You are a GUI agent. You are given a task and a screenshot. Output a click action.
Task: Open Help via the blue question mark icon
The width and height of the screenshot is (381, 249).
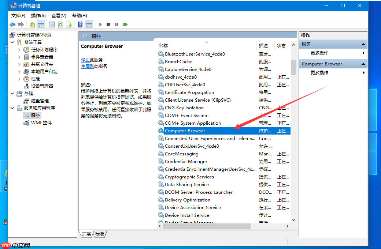[80, 24]
